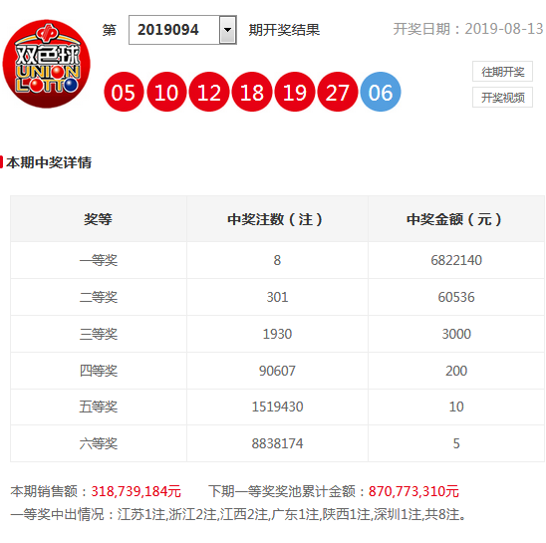
Task: Click red ball number 12
Action: pyautogui.click(x=209, y=92)
